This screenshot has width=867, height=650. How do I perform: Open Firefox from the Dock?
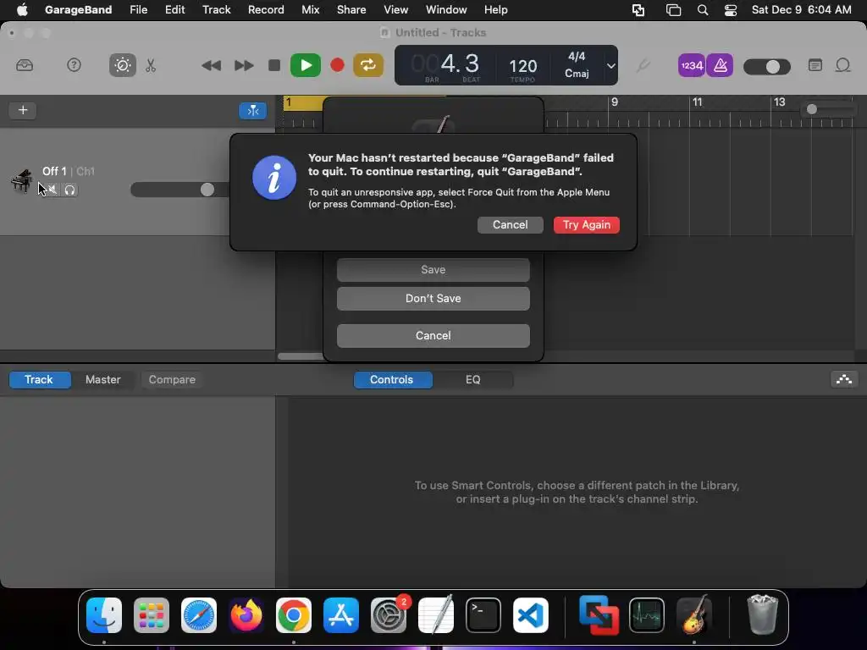tap(246, 615)
